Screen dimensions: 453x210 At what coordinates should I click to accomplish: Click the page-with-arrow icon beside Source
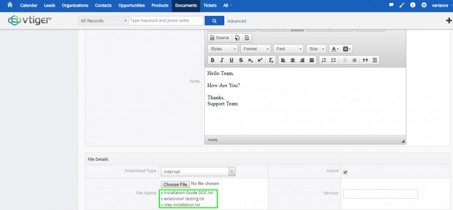238,38
